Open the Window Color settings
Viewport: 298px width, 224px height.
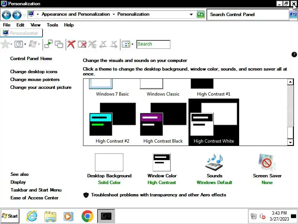coord(162,169)
